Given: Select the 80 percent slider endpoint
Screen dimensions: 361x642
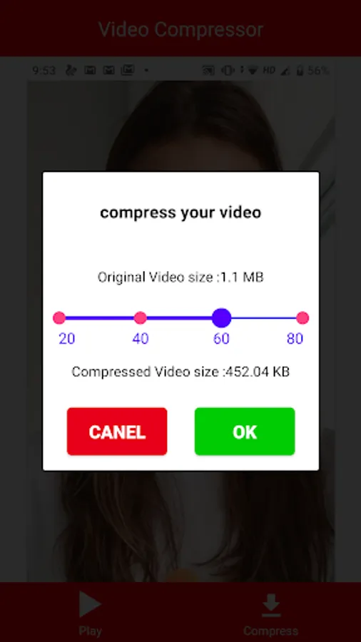Looking at the screenshot, I should [x=302, y=317].
